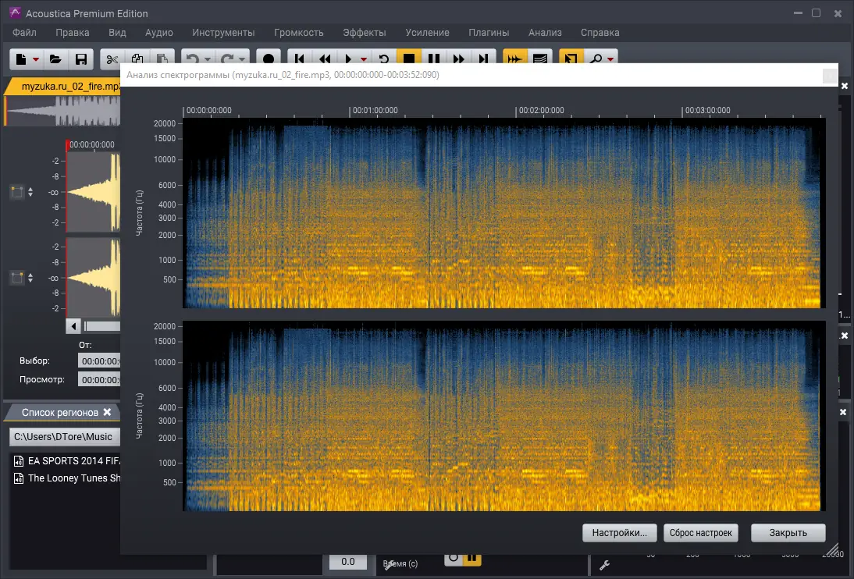The width and height of the screenshot is (854, 579).
Task: Click the waveform overview strip under the file tab
Action: pos(63,111)
